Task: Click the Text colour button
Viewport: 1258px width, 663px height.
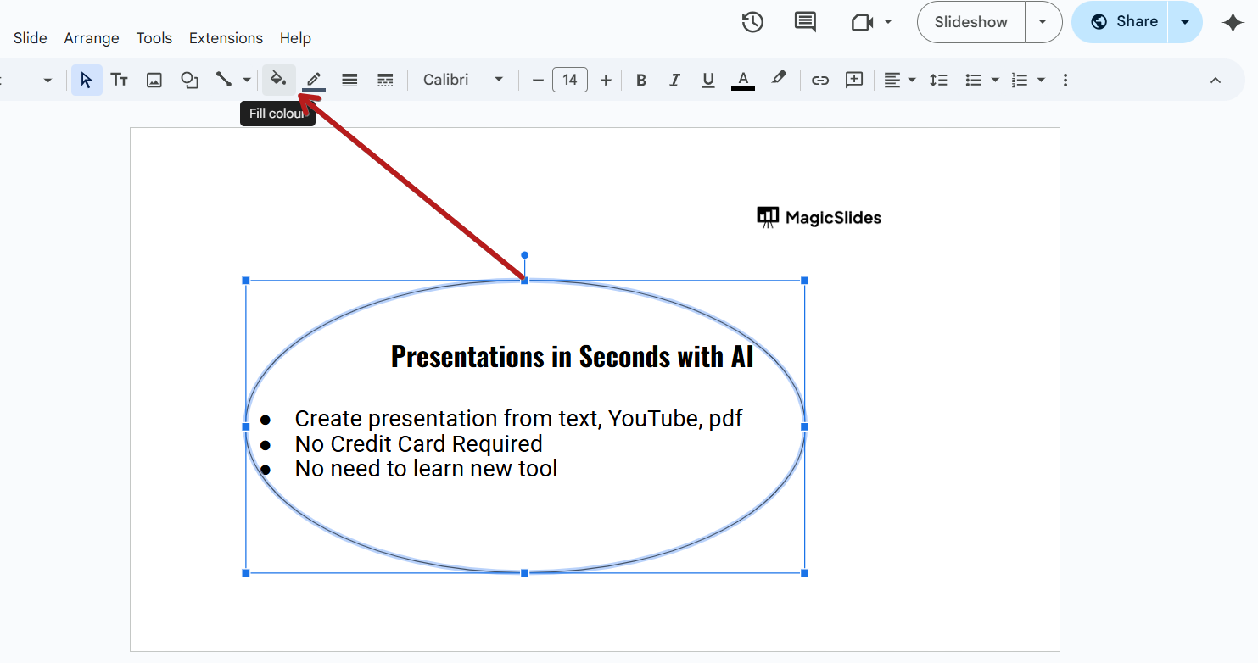Action: (x=742, y=80)
